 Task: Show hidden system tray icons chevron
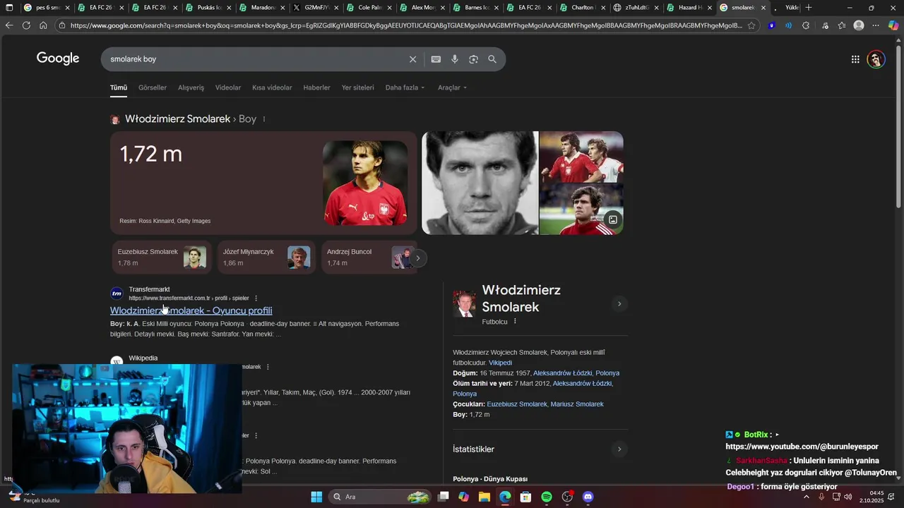(807, 497)
